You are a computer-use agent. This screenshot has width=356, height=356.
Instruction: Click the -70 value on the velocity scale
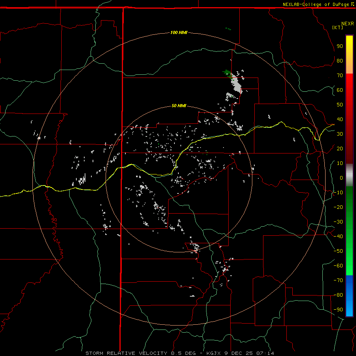coord(338,280)
